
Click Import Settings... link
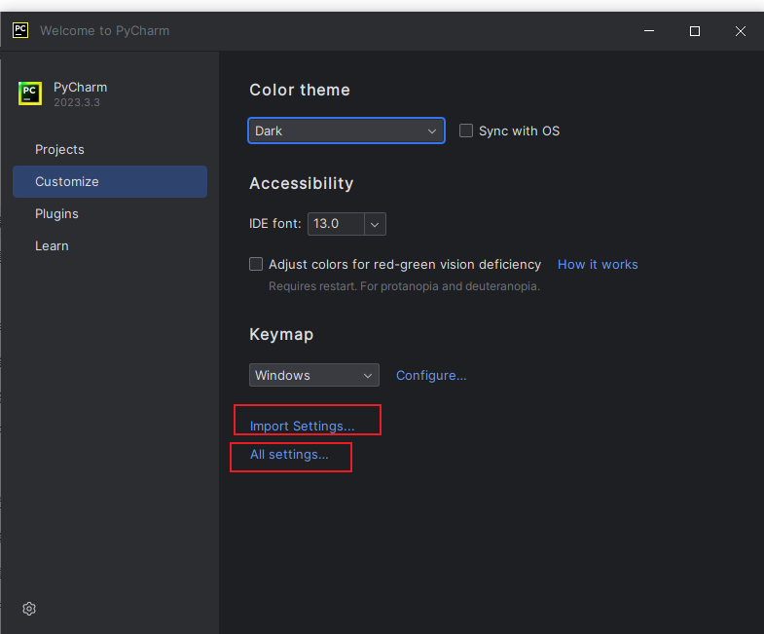point(302,426)
